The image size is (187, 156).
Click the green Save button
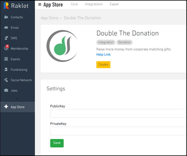(x=57, y=143)
